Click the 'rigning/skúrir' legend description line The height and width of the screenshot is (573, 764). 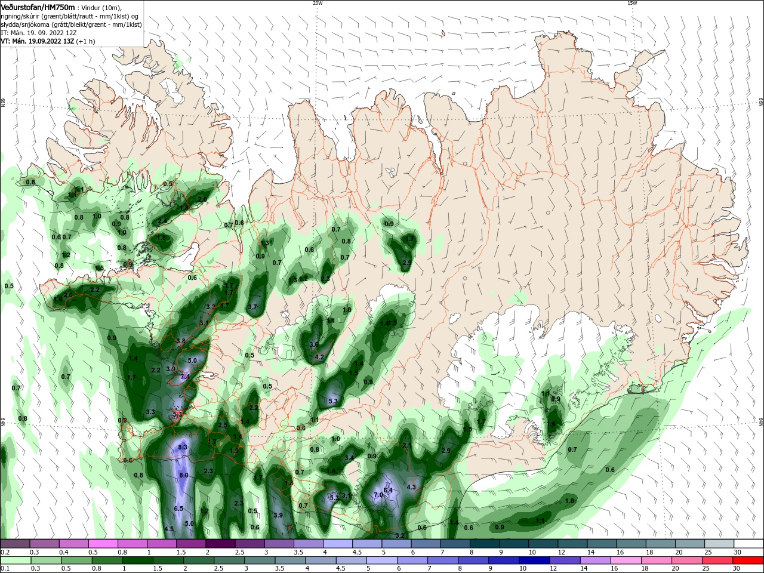69,16
